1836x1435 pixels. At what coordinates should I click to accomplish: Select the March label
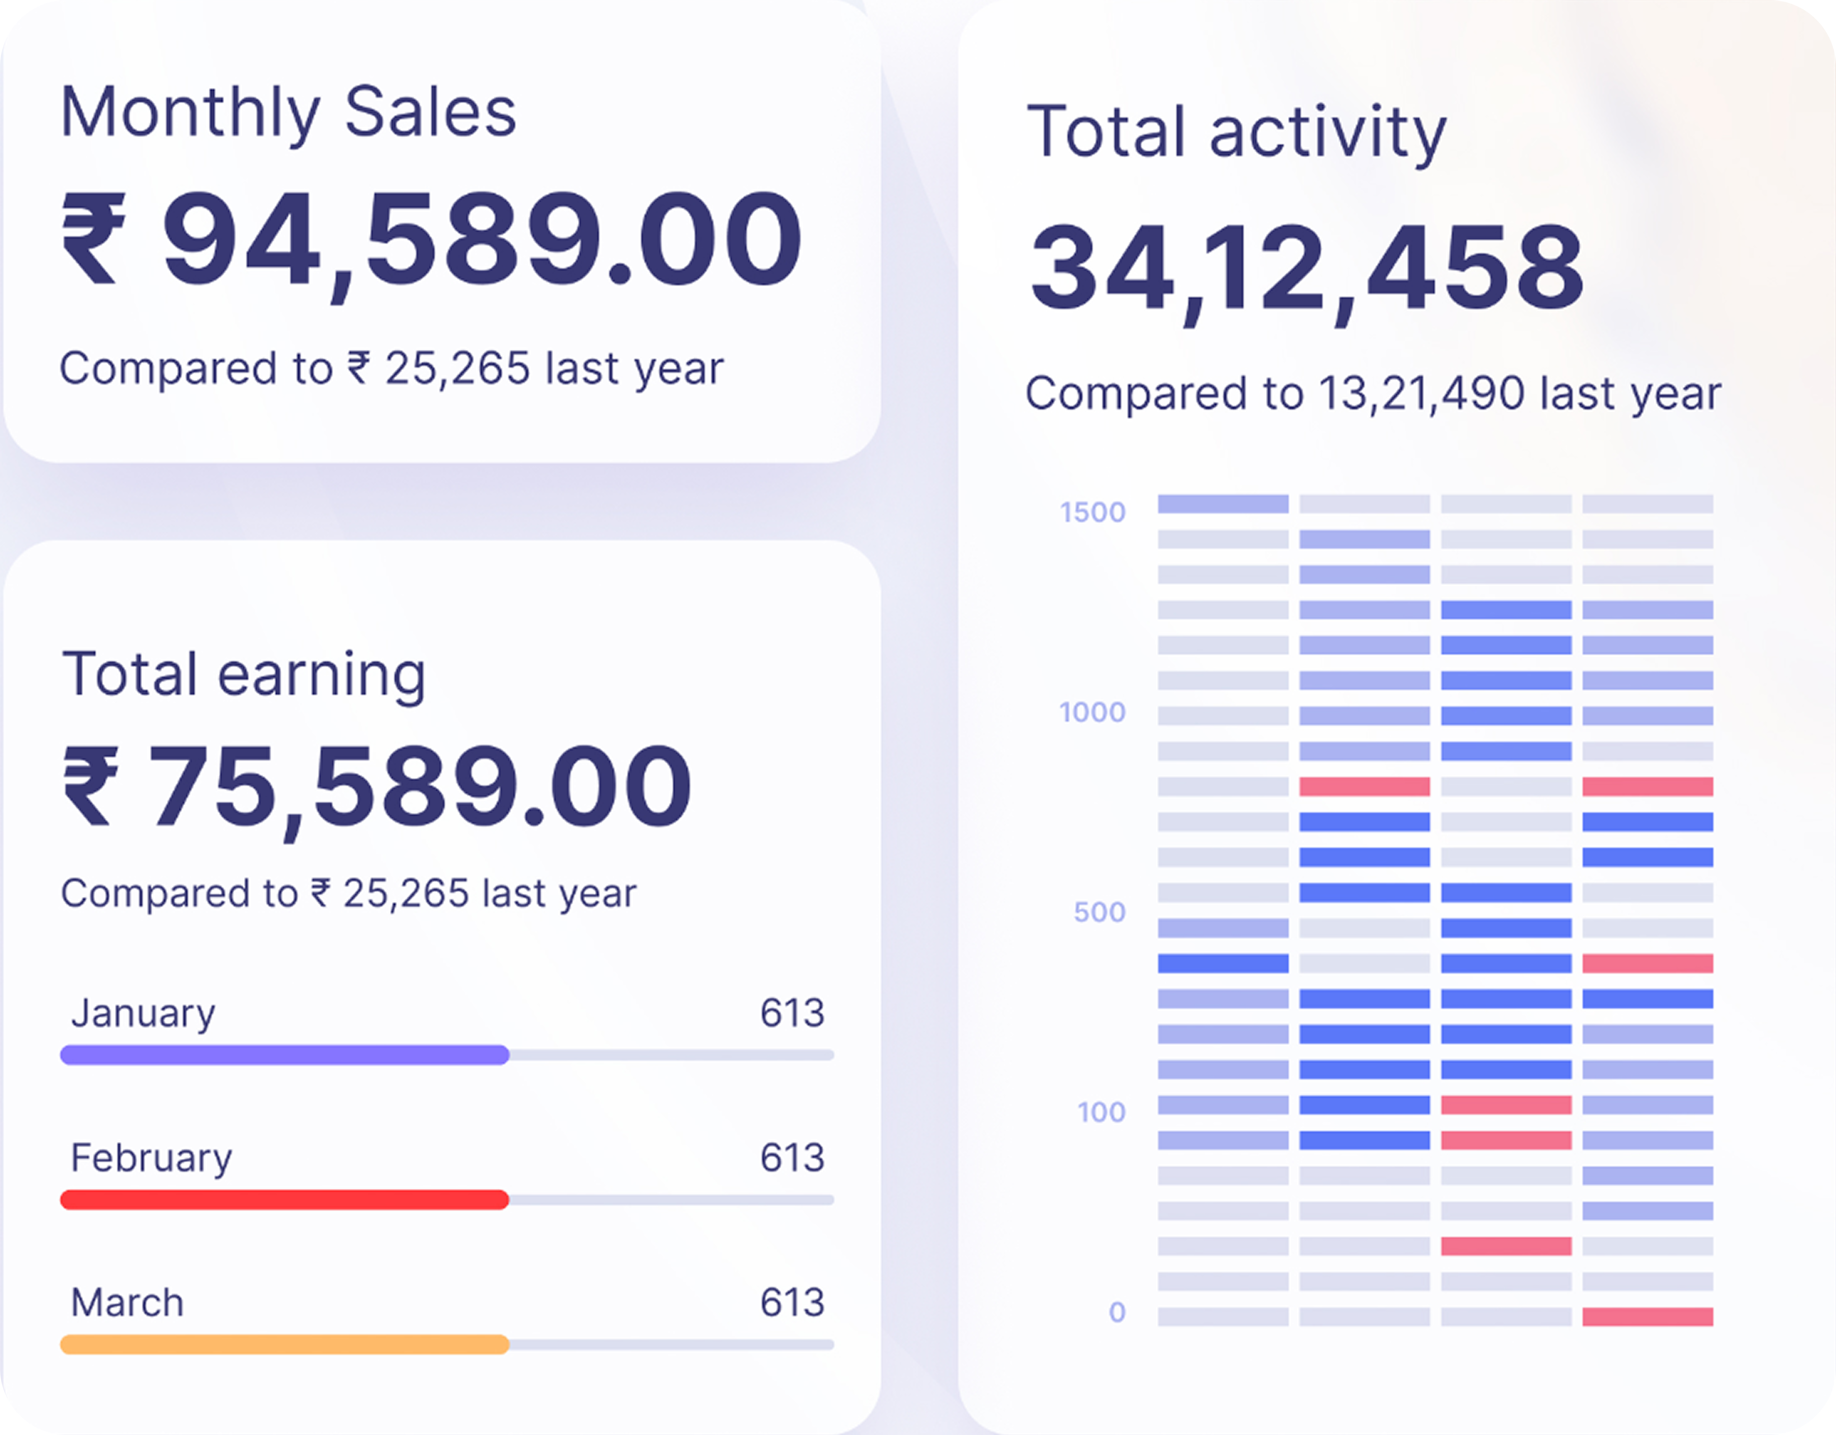(x=127, y=1302)
